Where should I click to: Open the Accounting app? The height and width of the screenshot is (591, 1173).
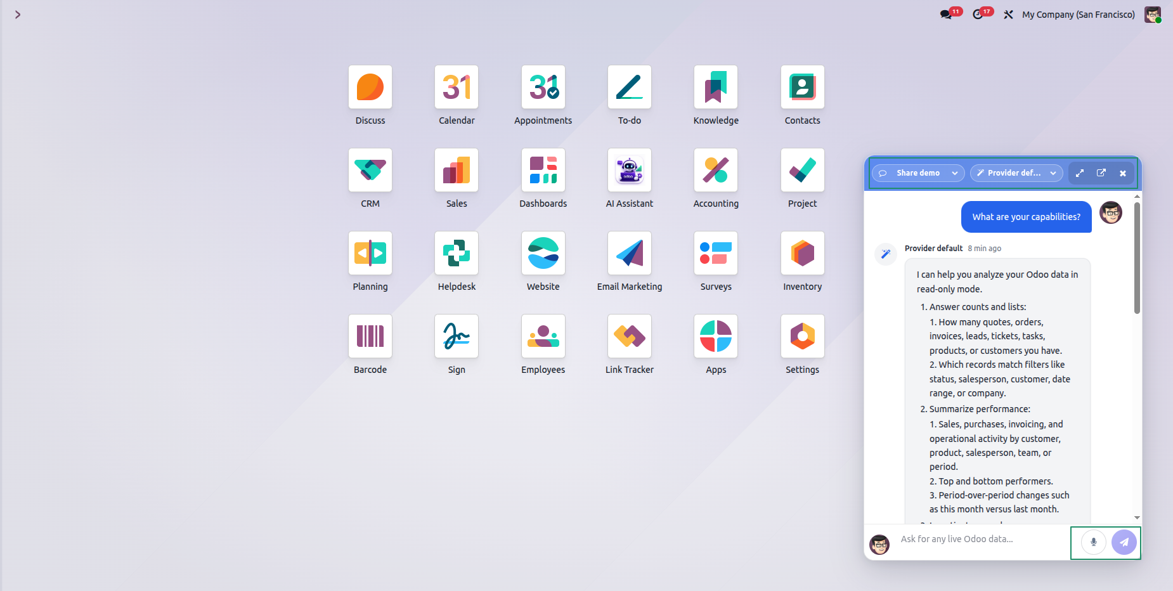(716, 170)
